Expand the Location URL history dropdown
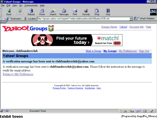This screenshot has width=157, height=118. point(131,19)
